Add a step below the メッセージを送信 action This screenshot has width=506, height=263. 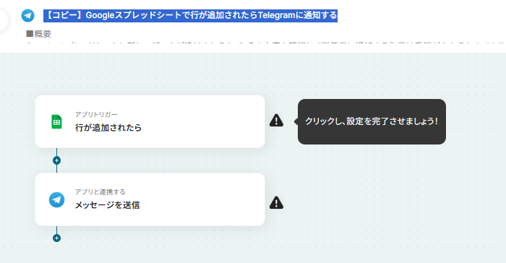pyautogui.click(x=57, y=238)
